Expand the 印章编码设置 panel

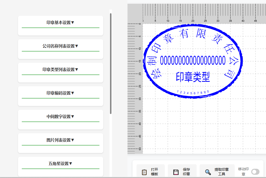(x=60, y=93)
